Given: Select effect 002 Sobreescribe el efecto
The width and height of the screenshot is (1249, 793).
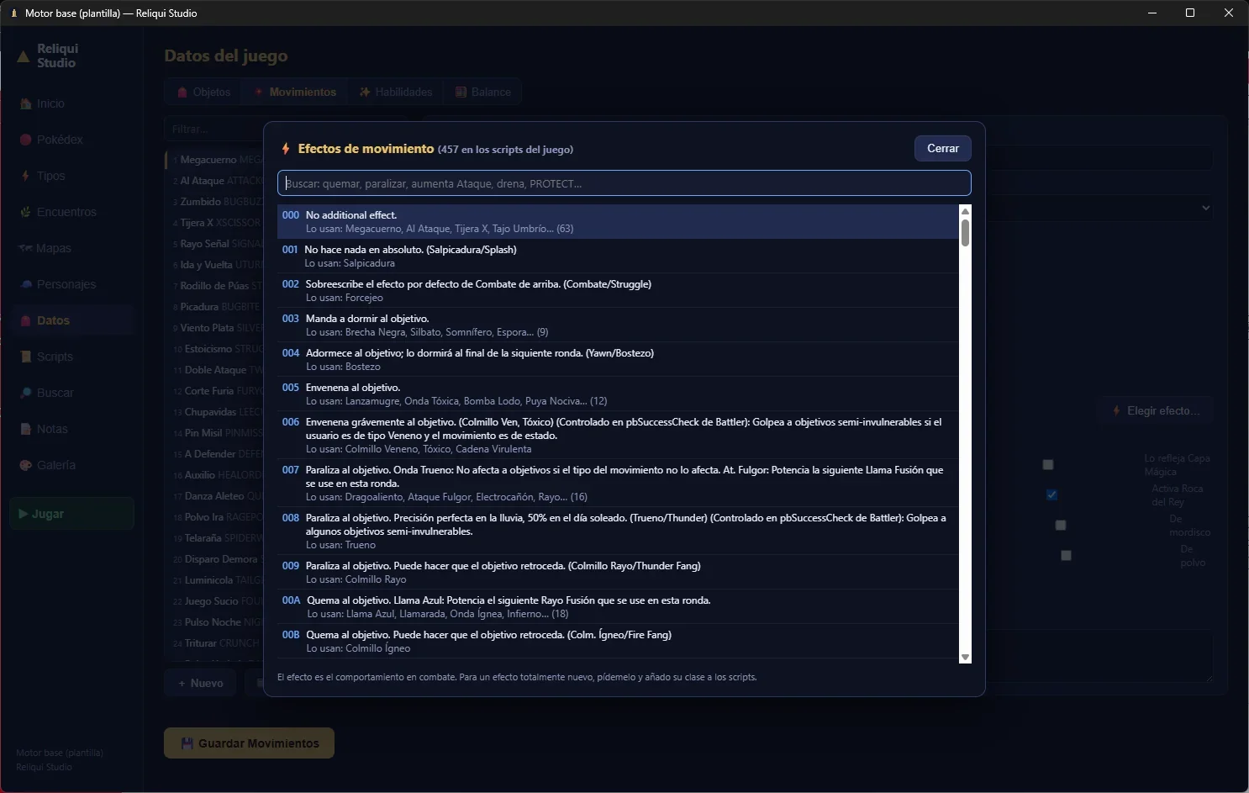Looking at the screenshot, I should click(x=618, y=291).
